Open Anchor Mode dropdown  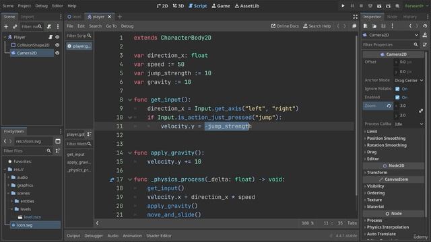coord(409,80)
